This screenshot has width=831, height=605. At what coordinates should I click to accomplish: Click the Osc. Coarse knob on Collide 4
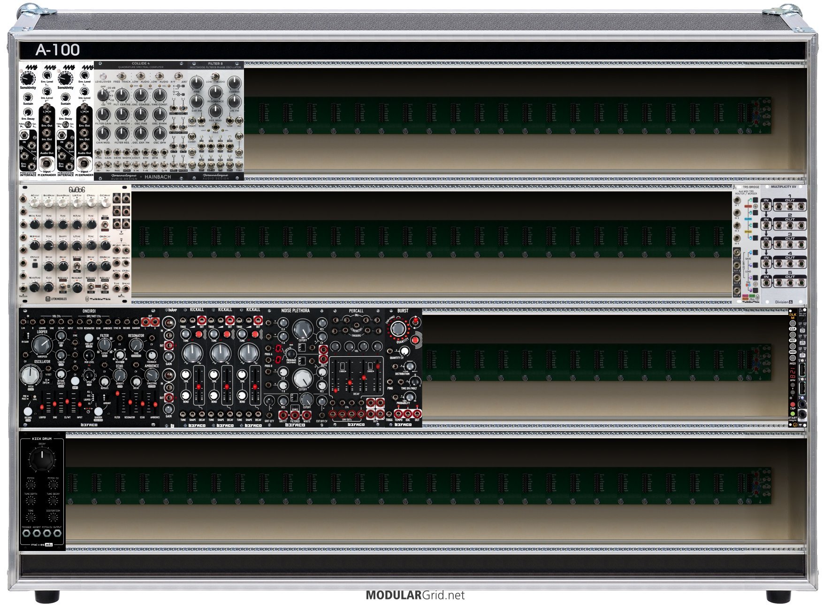pos(141,95)
